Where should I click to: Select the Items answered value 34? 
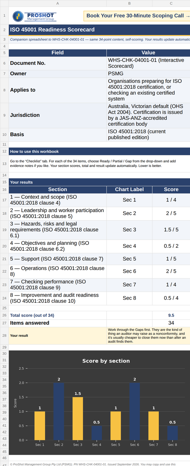[171, 323]
